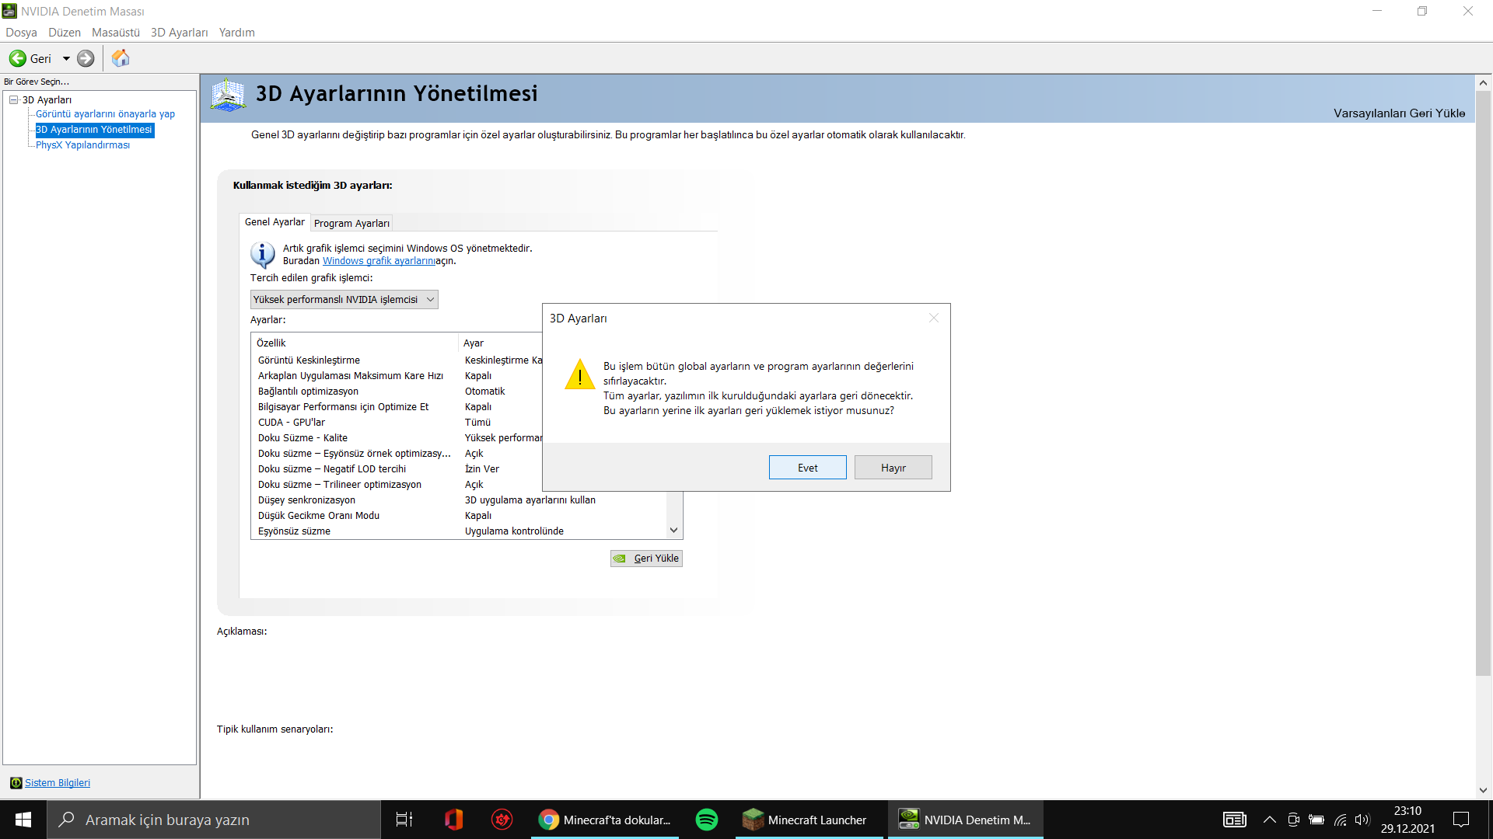Click the Task View taskbar icon
This screenshot has height=839, width=1493.
tap(404, 820)
